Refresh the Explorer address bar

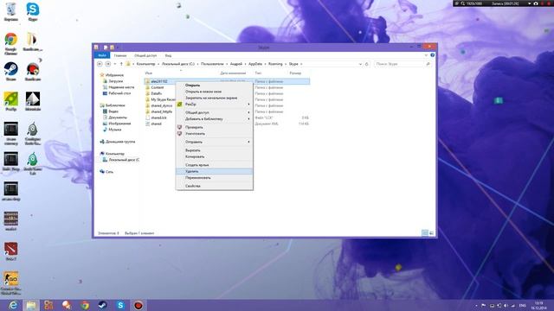[367, 64]
